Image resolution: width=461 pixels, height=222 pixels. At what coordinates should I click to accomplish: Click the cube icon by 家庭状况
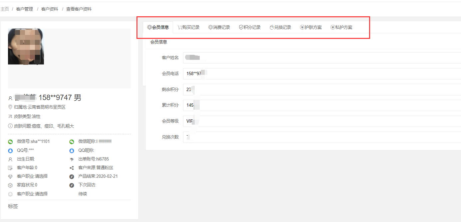10,185
